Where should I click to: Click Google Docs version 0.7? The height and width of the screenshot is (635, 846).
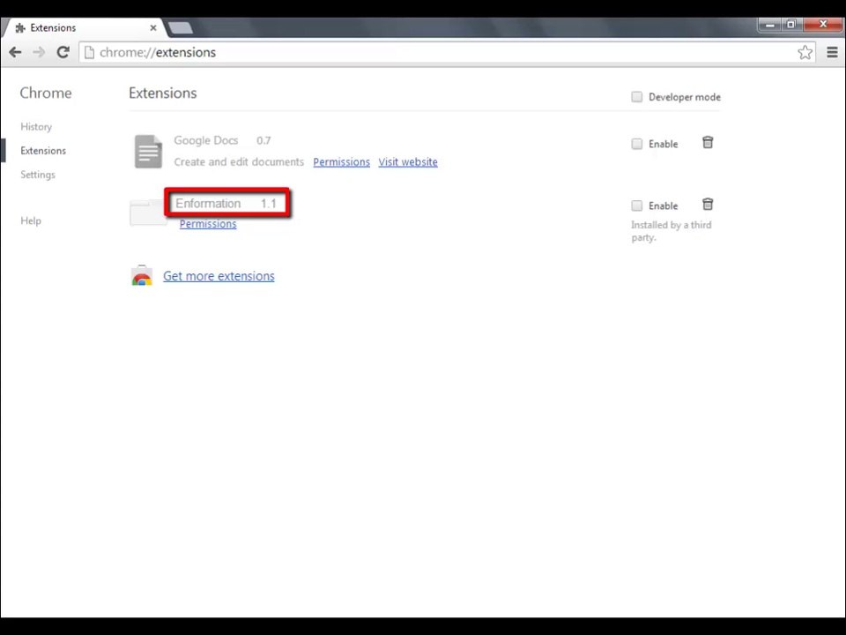(x=263, y=140)
